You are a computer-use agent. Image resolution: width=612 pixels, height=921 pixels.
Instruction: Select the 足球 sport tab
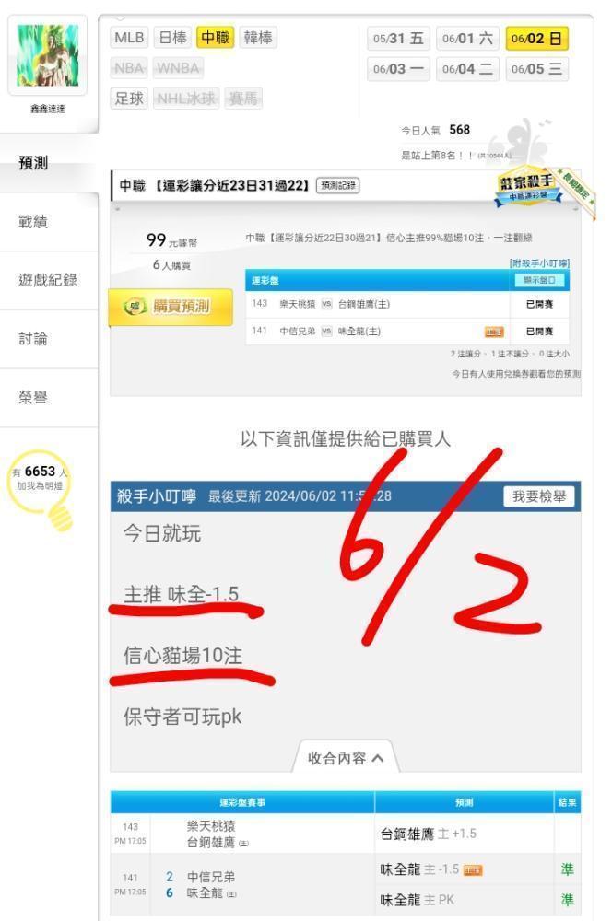click(129, 99)
